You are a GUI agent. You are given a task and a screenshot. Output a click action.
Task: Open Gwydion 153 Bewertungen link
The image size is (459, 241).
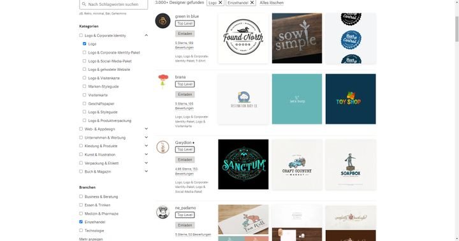(x=186, y=172)
